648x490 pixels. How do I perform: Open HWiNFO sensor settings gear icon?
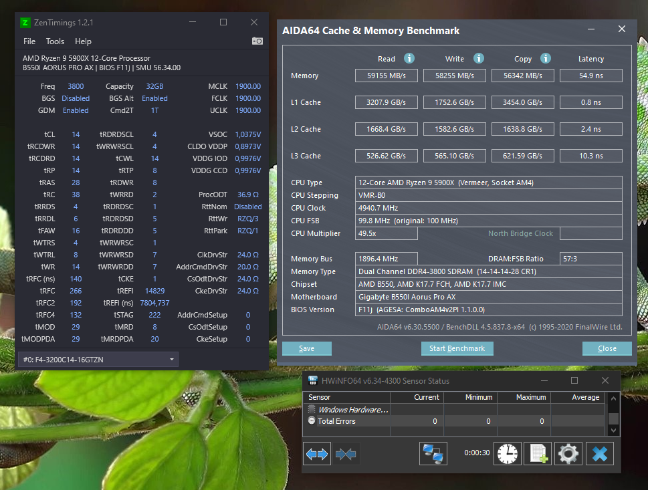point(568,454)
